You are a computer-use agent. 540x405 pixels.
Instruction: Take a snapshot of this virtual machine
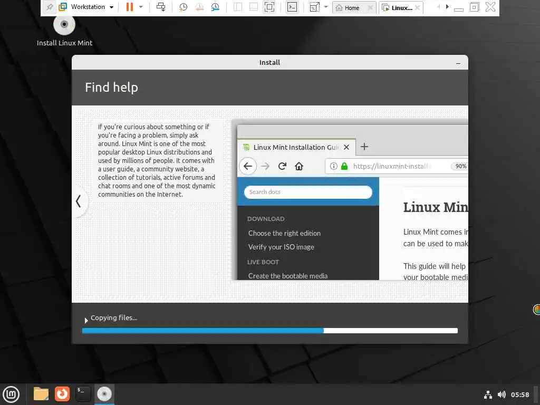[x=183, y=7]
